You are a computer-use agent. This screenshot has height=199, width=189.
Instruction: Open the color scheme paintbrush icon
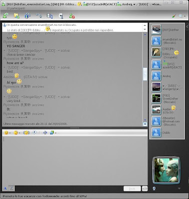coord(174,16)
